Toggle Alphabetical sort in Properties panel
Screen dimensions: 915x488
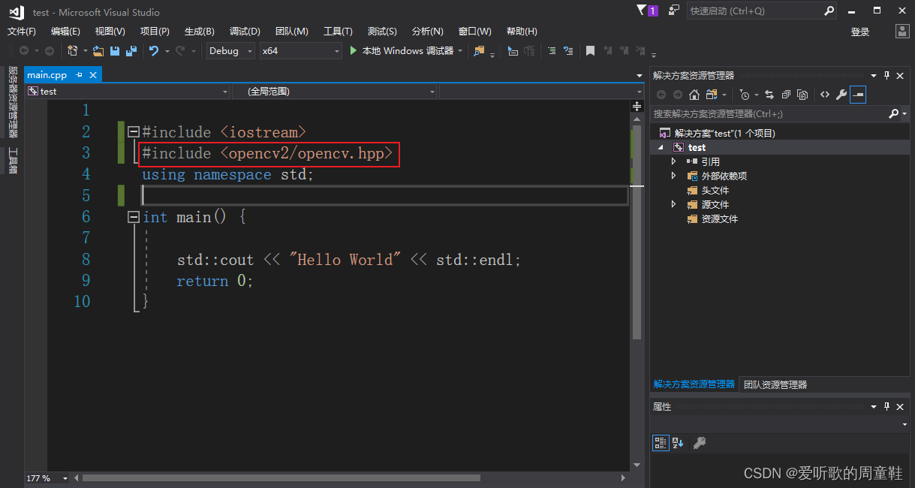click(678, 443)
